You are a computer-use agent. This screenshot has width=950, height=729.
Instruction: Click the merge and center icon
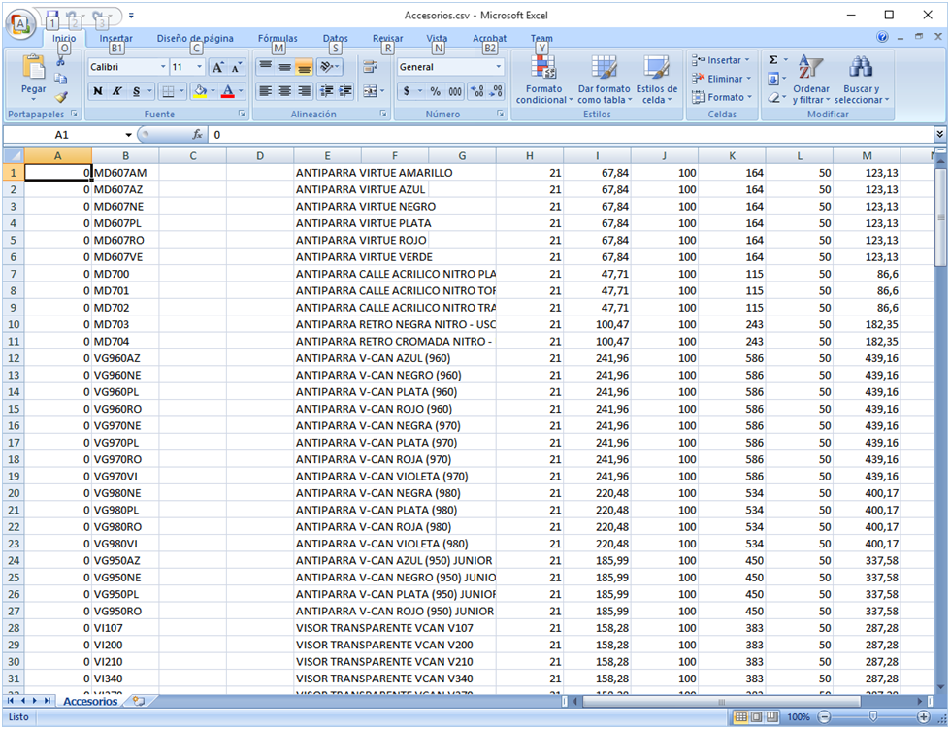tap(370, 91)
